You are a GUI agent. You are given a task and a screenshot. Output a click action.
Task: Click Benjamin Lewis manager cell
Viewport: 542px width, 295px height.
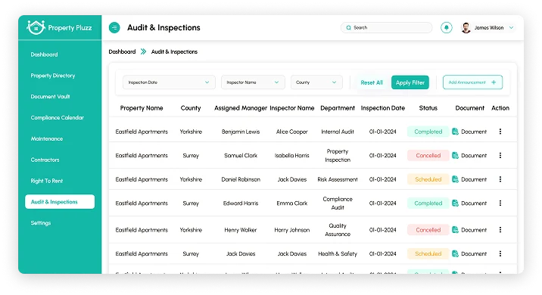click(241, 132)
